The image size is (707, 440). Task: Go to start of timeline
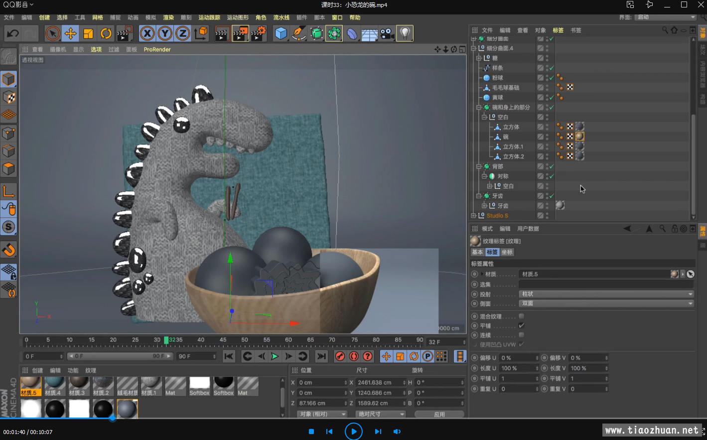tap(229, 356)
